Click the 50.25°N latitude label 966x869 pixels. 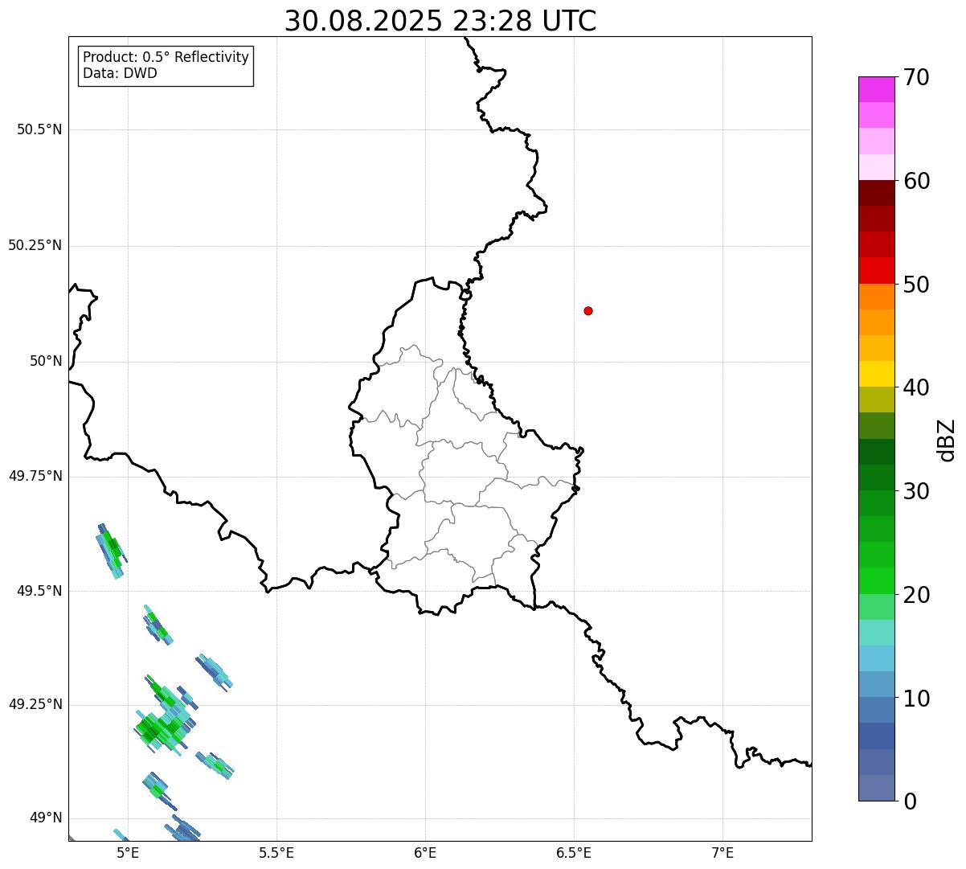pos(35,245)
